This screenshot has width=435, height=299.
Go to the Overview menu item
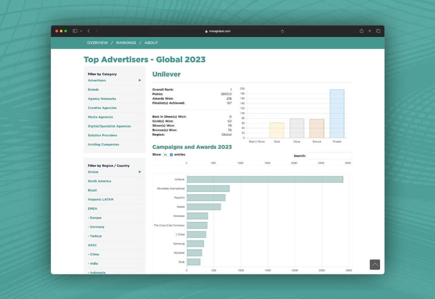tap(97, 43)
